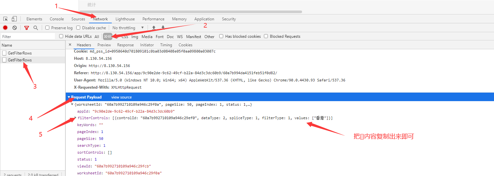The image size is (494, 176).
Task: Click the Cookie md_pss_id header value
Action: (x=153, y=51)
